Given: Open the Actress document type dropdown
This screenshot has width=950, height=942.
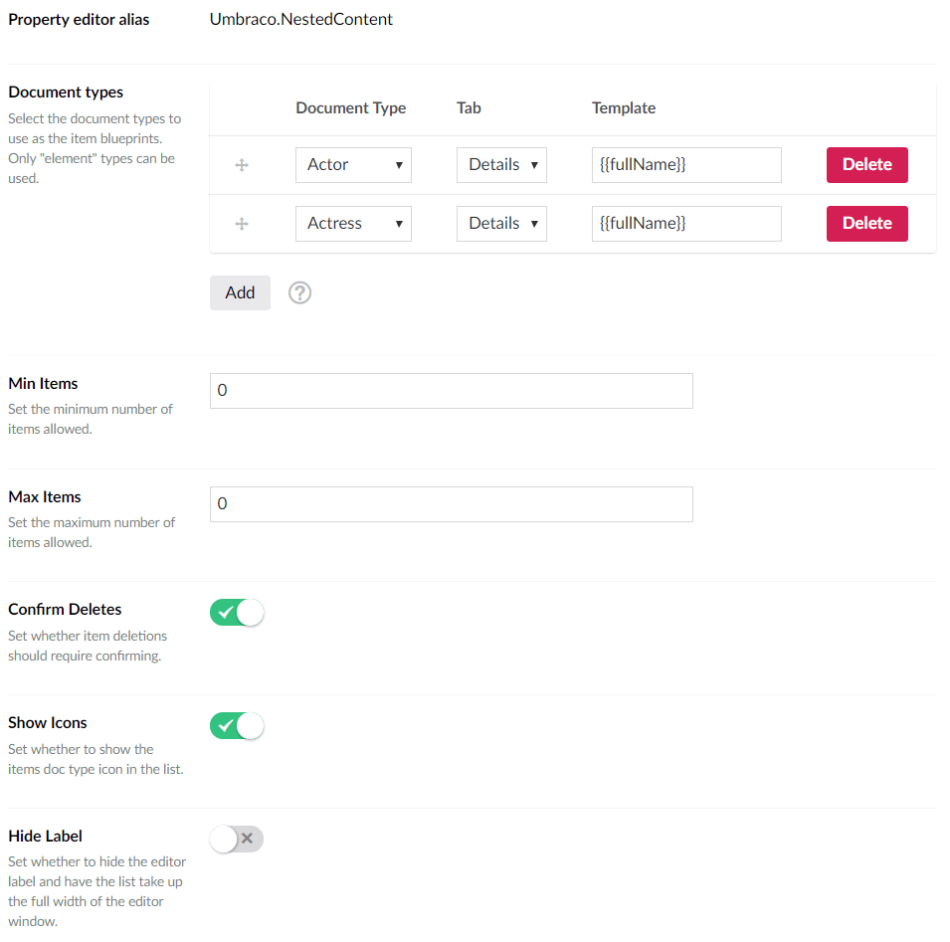Looking at the screenshot, I should (353, 224).
